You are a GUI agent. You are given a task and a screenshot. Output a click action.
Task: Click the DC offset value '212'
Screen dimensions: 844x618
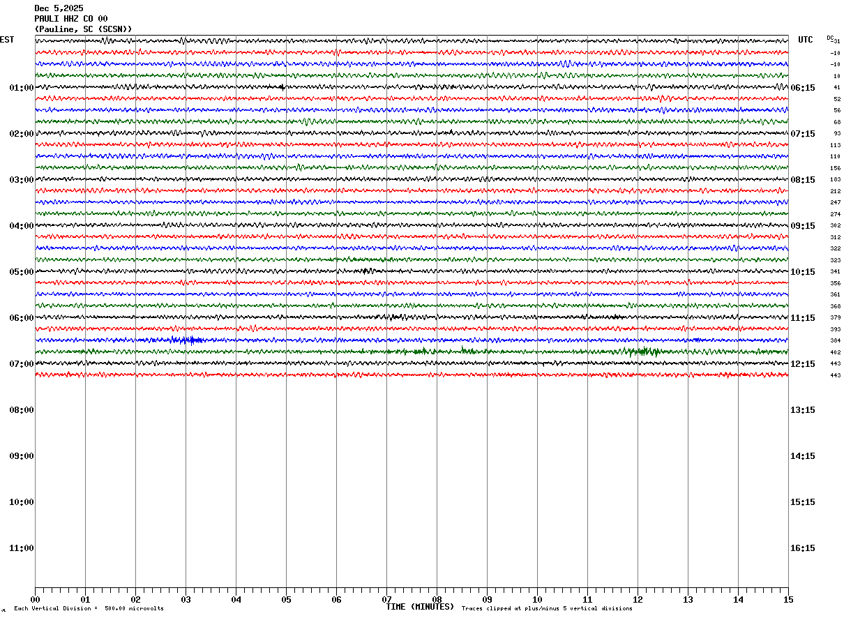(x=836, y=192)
